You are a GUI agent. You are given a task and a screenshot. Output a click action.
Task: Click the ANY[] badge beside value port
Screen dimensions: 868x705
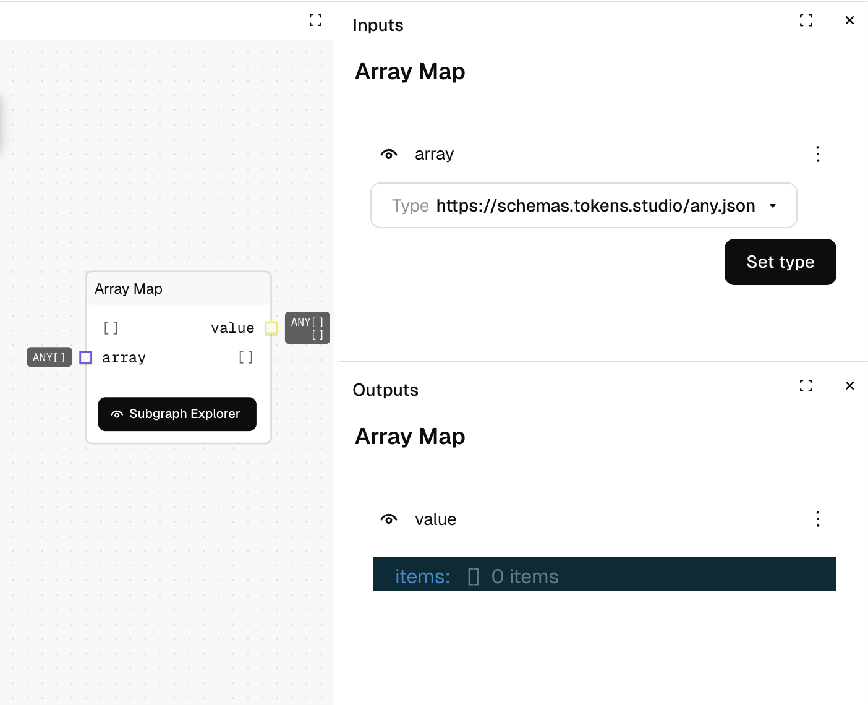307,328
